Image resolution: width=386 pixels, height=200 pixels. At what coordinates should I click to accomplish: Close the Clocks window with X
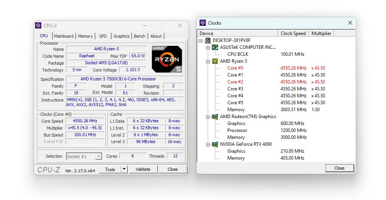pyautogui.click(x=350, y=23)
